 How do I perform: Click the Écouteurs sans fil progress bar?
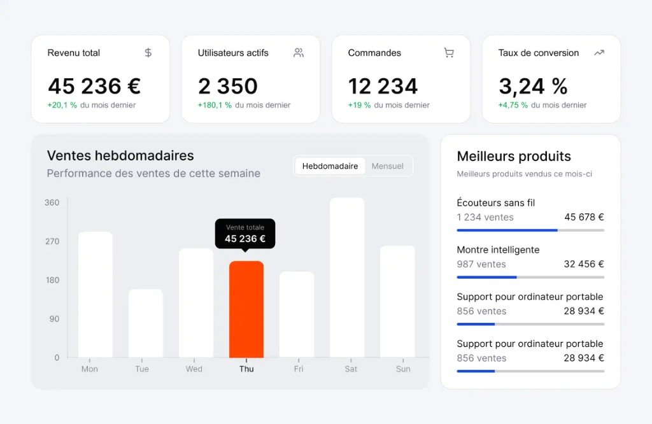pos(530,230)
